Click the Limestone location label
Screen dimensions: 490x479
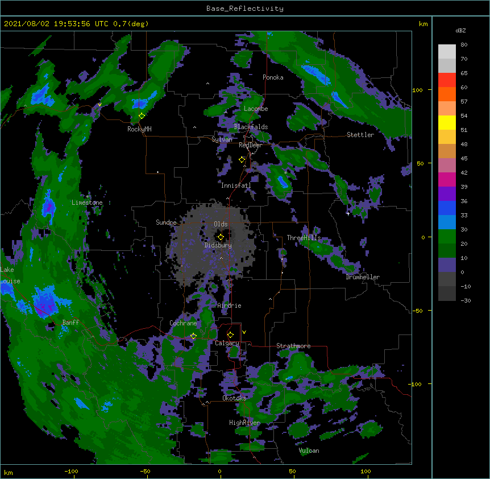pos(87,203)
